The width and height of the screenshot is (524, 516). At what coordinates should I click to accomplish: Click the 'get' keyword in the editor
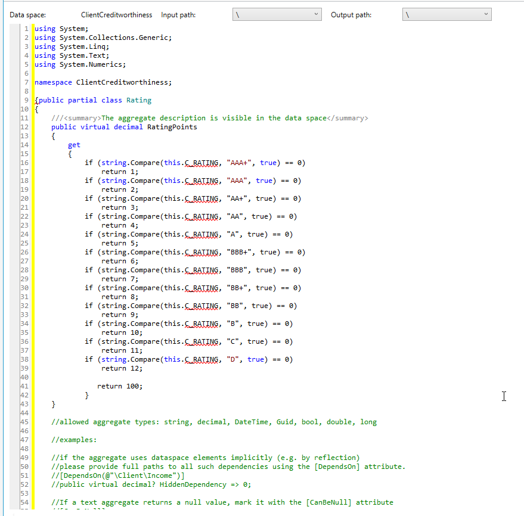pyautogui.click(x=74, y=145)
